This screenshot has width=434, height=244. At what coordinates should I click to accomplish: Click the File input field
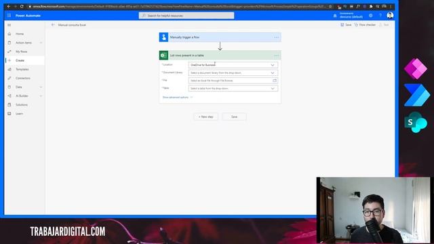click(233, 81)
